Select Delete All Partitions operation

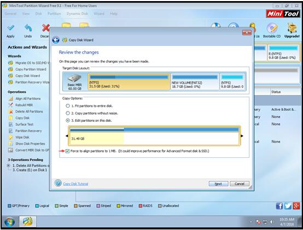tap(26, 111)
